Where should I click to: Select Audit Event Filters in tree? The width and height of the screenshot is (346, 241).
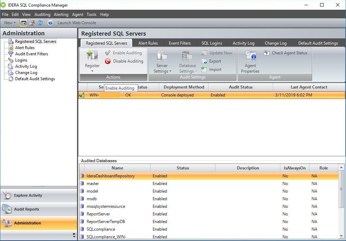pos(31,54)
